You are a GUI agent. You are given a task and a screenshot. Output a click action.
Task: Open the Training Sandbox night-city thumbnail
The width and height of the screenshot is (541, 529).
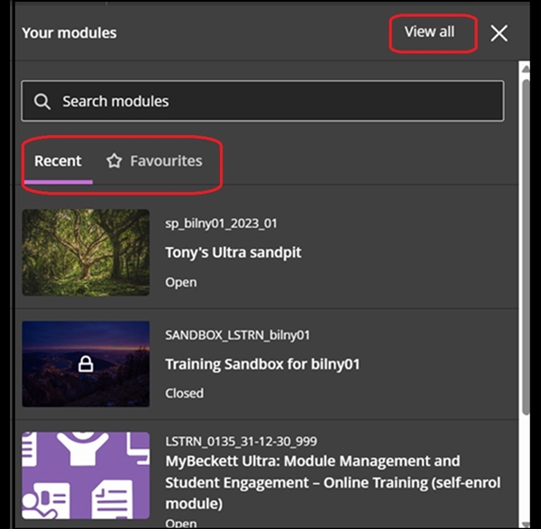(x=86, y=364)
